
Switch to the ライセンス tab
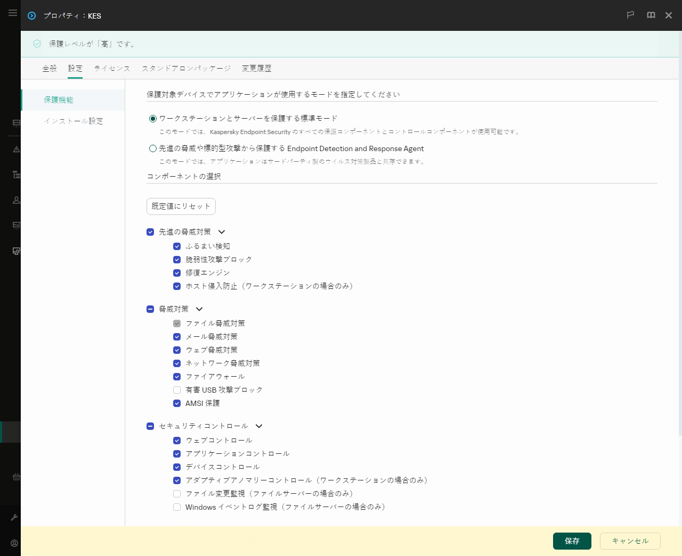112,69
